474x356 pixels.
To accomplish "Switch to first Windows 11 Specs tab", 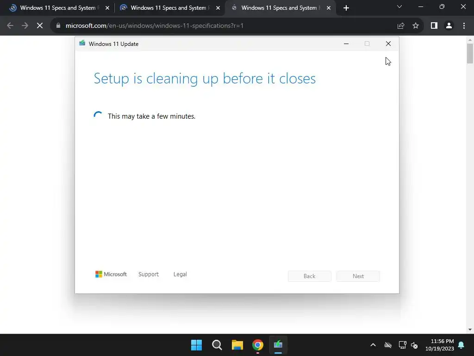I will pos(58,8).
